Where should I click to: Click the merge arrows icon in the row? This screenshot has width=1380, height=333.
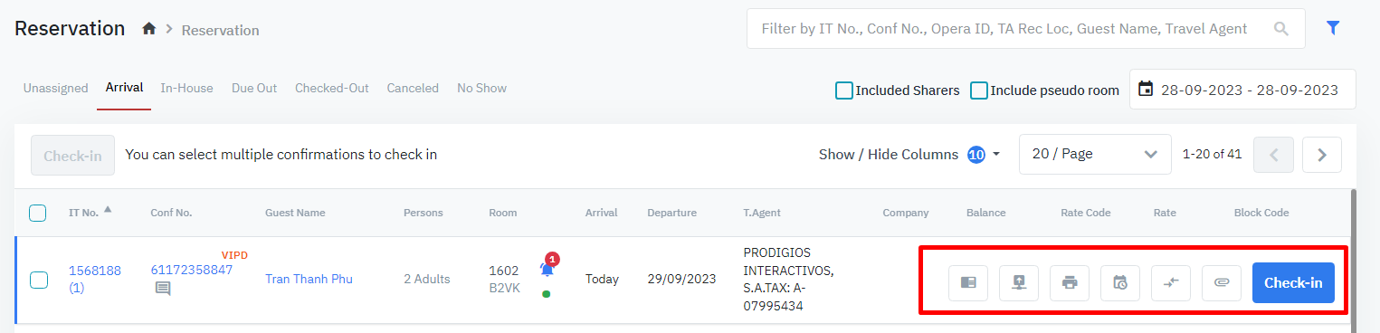click(1171, 282)
